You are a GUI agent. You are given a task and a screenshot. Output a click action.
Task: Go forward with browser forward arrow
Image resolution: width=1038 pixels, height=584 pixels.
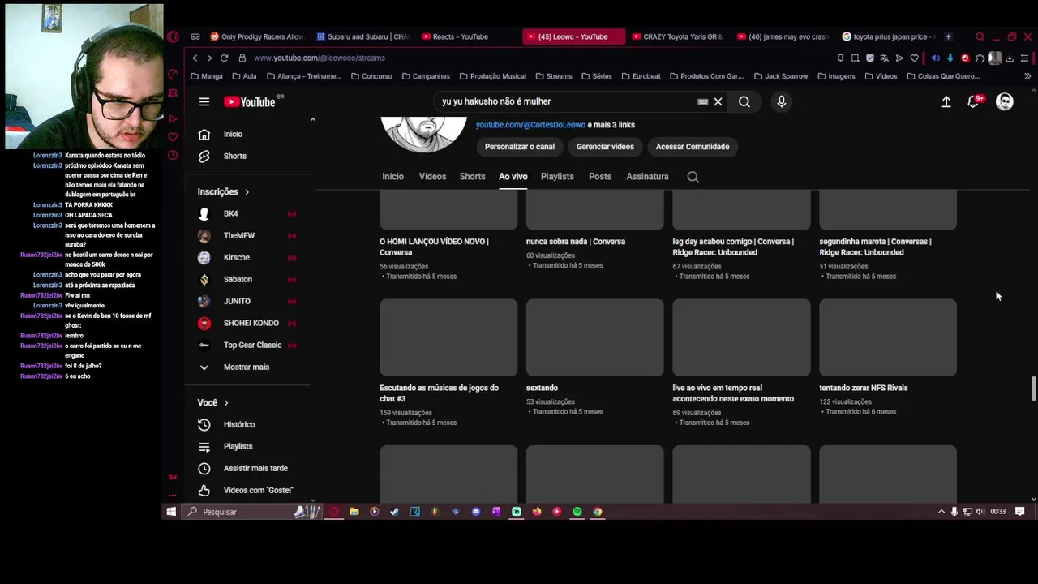point(209,58)
